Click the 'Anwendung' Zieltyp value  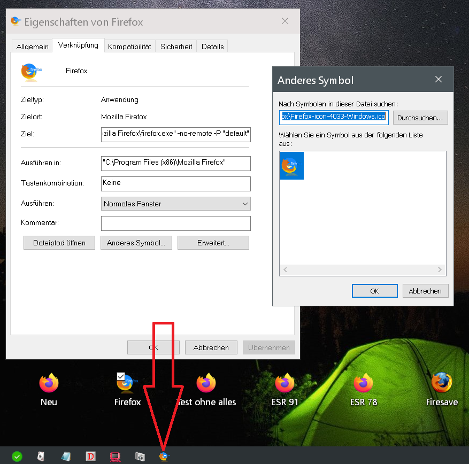coord(120,99)
